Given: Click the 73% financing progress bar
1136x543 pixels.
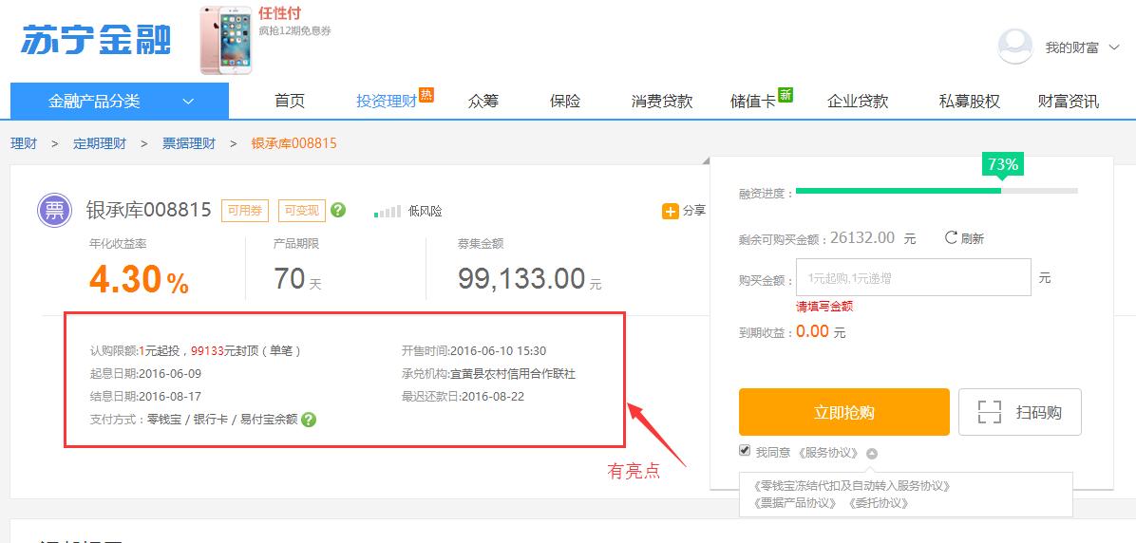Looking at the screenshot, I should [x=936, y=191].
